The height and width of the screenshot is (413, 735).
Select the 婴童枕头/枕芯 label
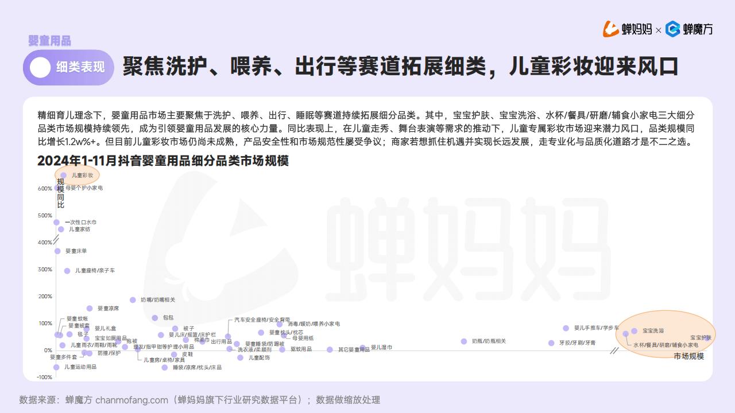tap(287, 332)
